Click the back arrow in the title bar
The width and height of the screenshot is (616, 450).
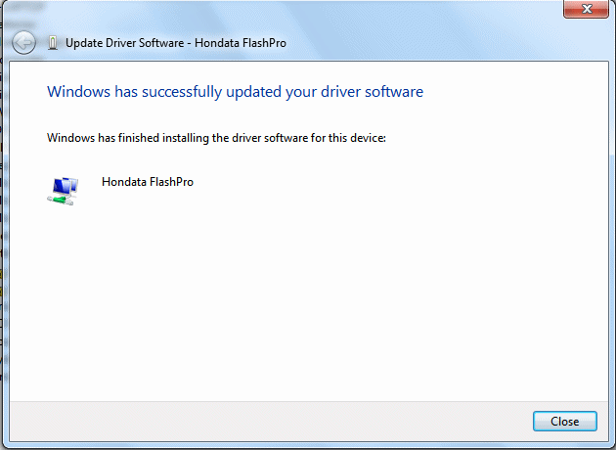(24, 42)
